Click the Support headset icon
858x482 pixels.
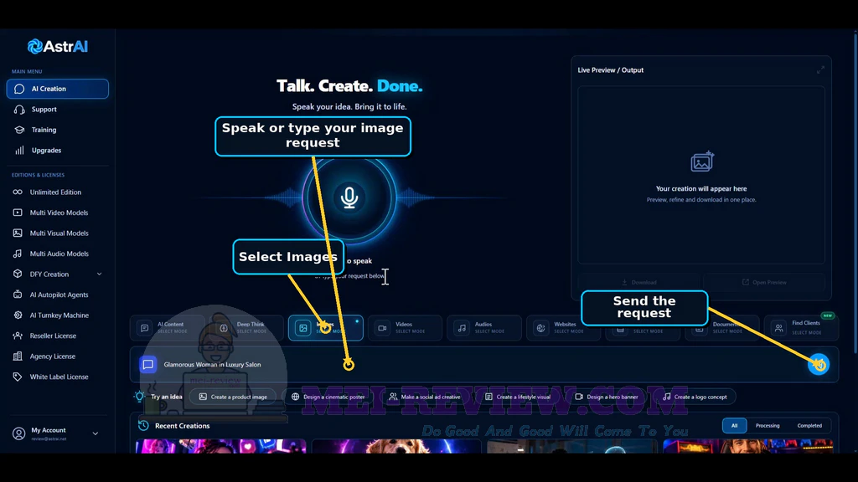coord(19,110)
